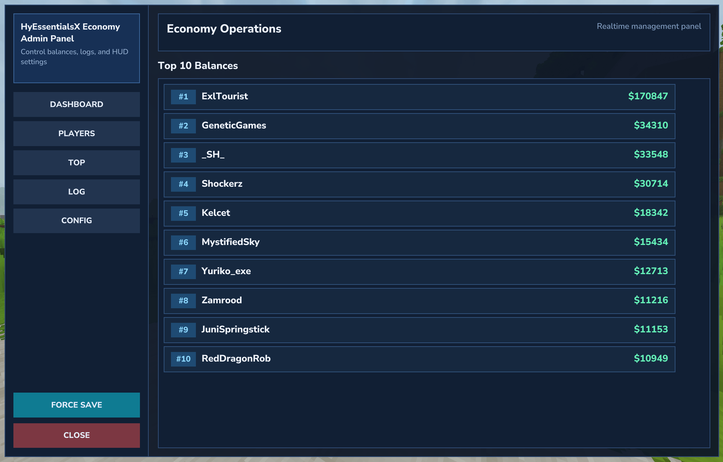Select the MystifiedSky balance row
This screenshot has width=723, height=462.
[419, 242]
